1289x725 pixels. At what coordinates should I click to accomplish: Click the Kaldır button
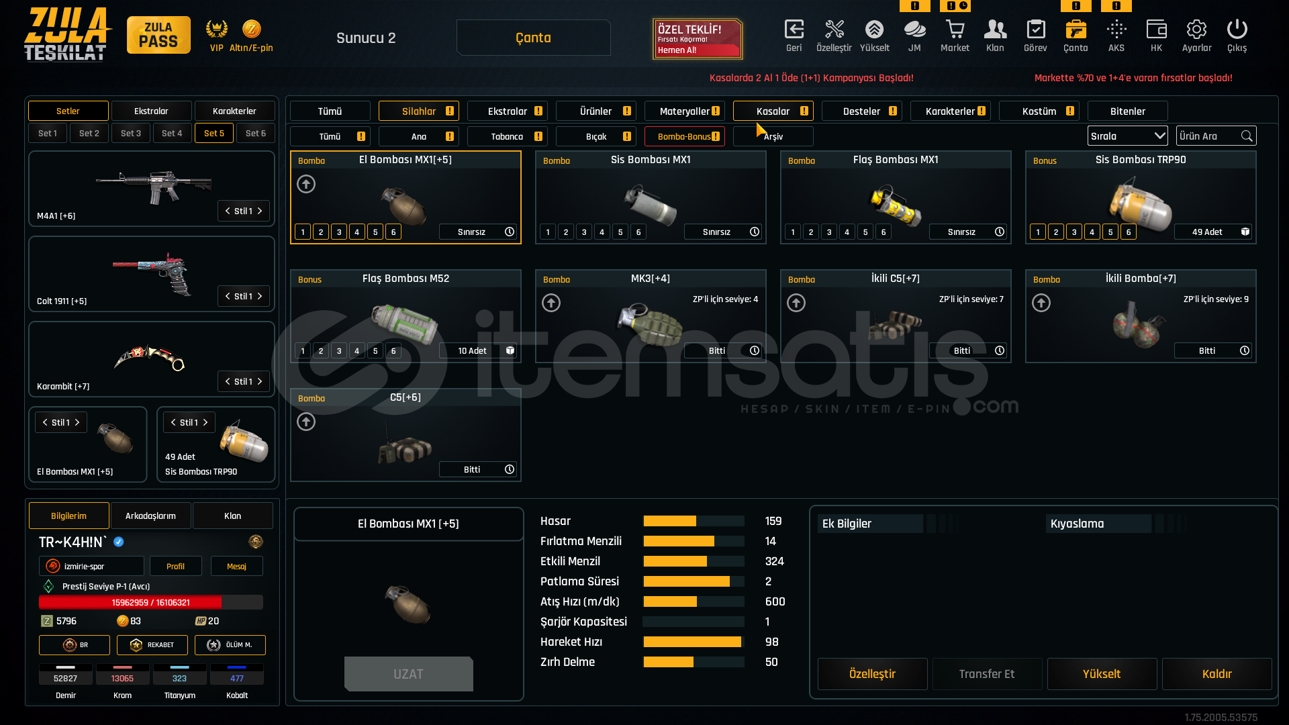point(1216,673)
